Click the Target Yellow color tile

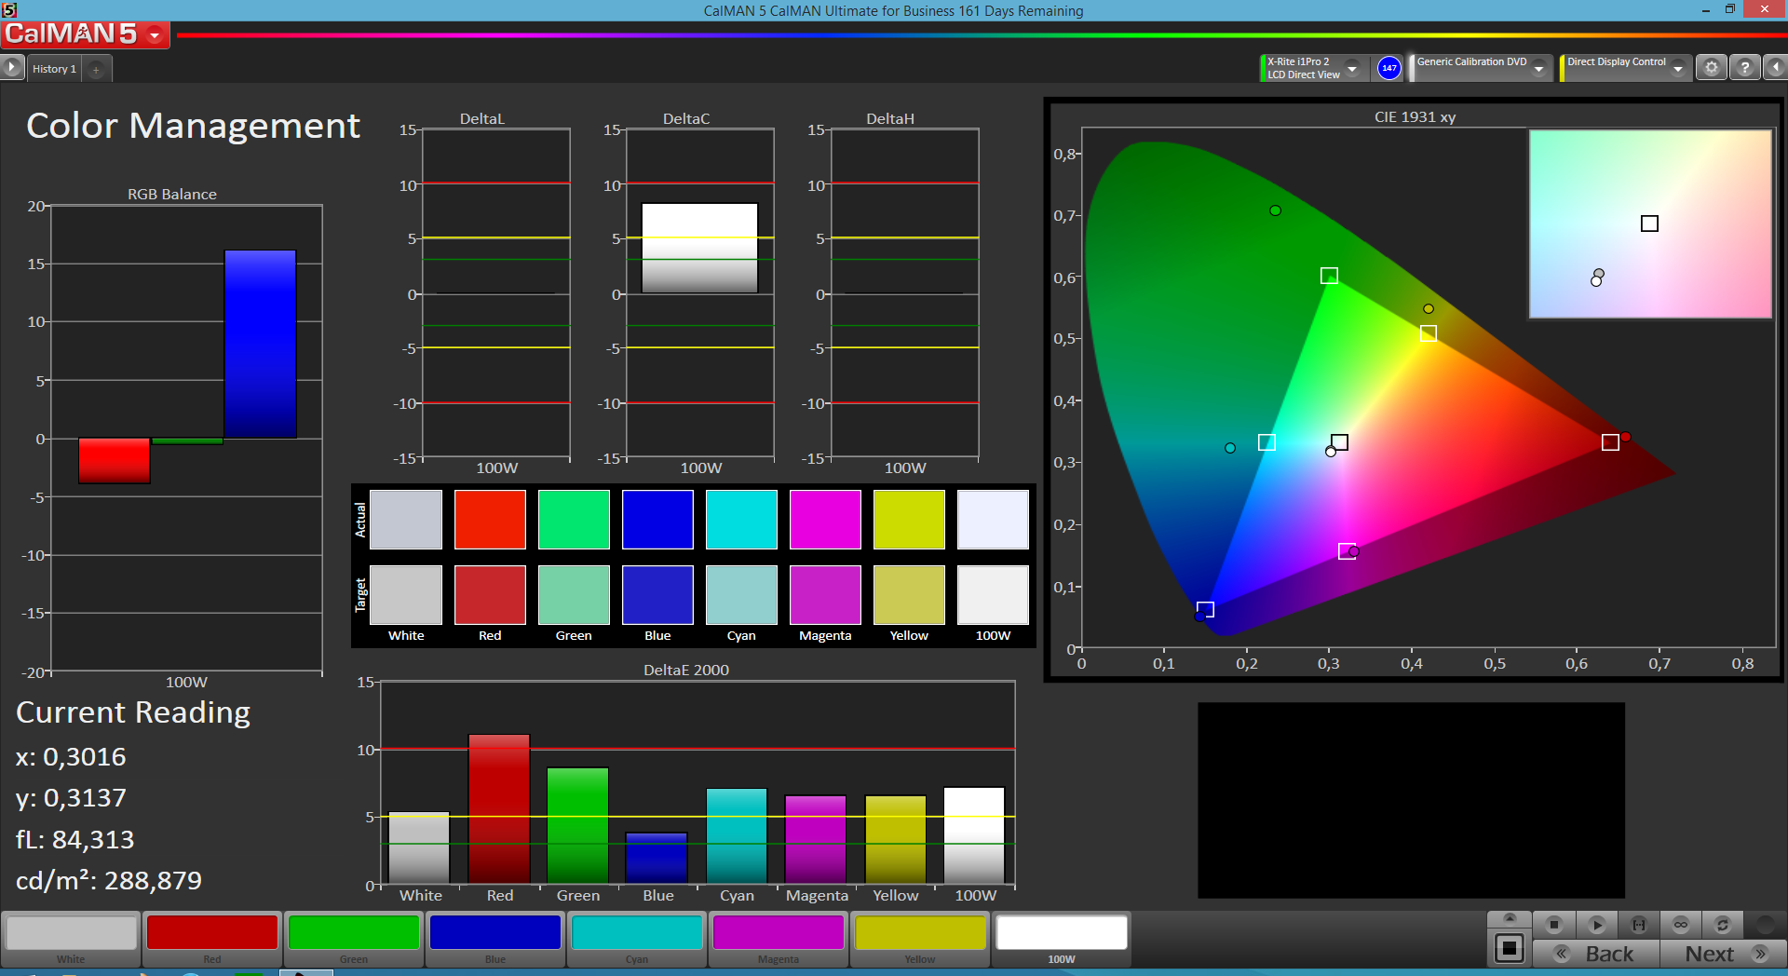909,595
